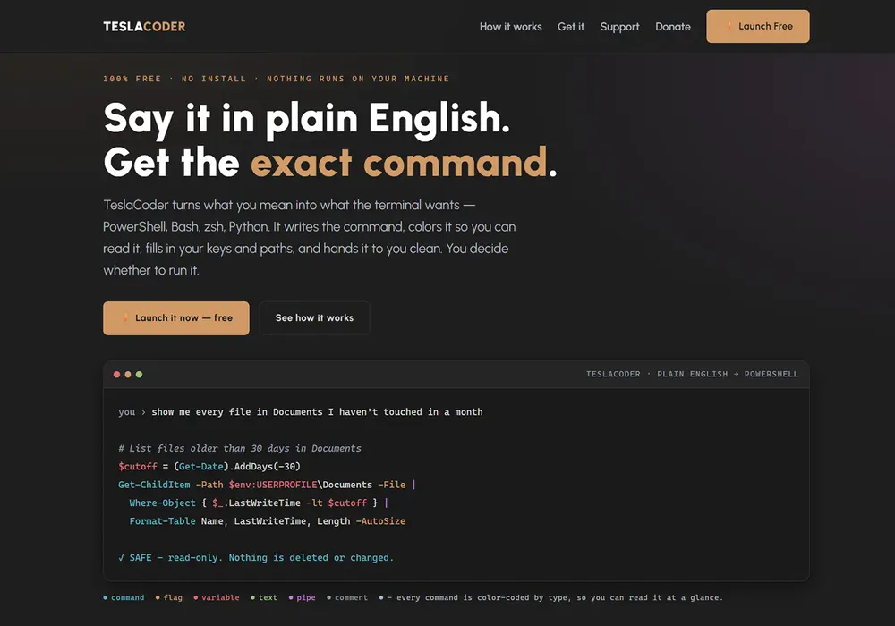Click the checkmark before SAFE

121,557
